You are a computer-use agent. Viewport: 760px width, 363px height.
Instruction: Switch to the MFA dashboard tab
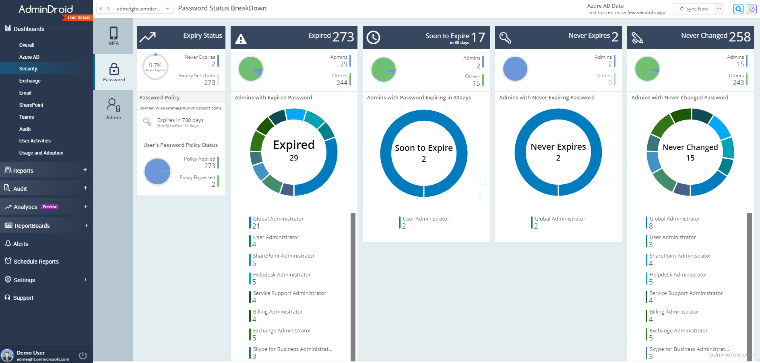(x=114, y=36)
